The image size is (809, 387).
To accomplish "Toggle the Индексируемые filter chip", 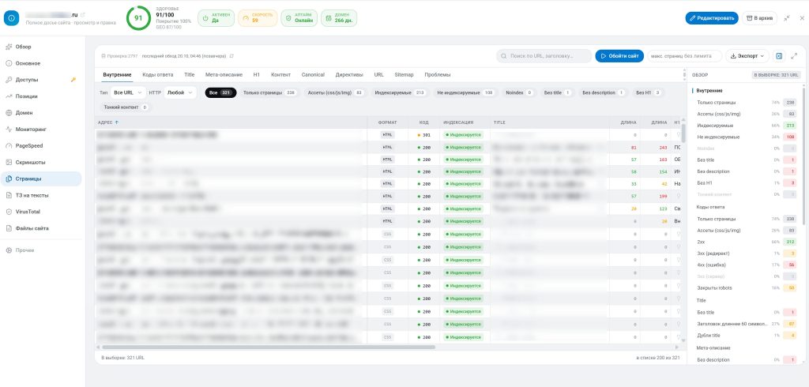I will point(401,93).
